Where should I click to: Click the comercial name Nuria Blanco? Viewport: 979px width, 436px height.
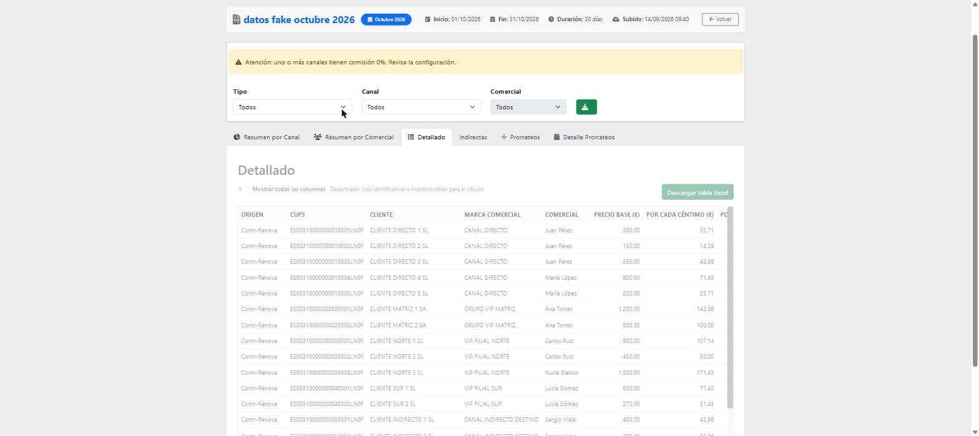point(561,373)
